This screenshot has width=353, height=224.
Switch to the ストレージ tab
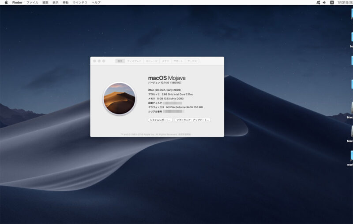coord(151,61)
